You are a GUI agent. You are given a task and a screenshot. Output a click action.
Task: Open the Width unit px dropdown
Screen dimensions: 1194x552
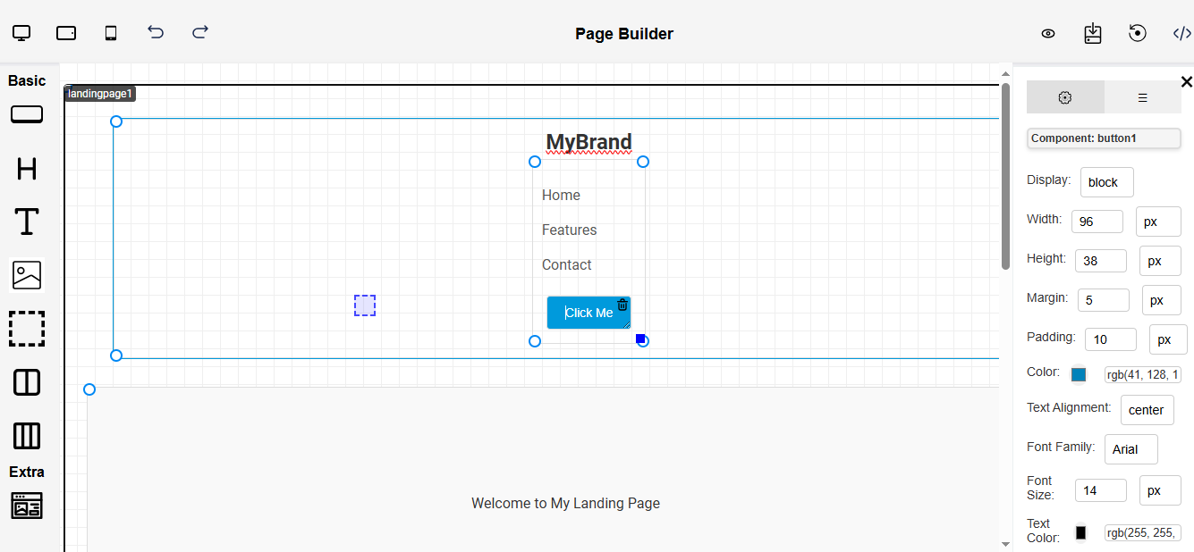[x=1158, y=222]
